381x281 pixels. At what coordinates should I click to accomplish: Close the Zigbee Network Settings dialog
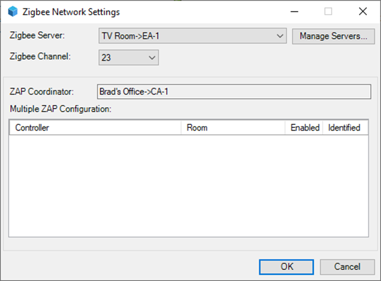[363, 12]
